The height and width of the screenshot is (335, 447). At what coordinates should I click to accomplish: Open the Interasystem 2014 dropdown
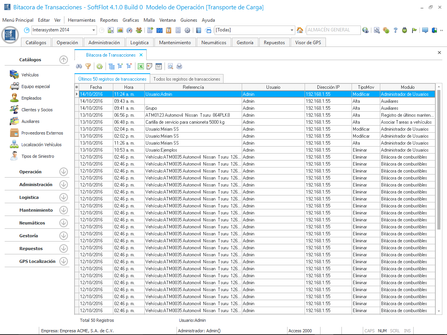[x=94, y=30]
